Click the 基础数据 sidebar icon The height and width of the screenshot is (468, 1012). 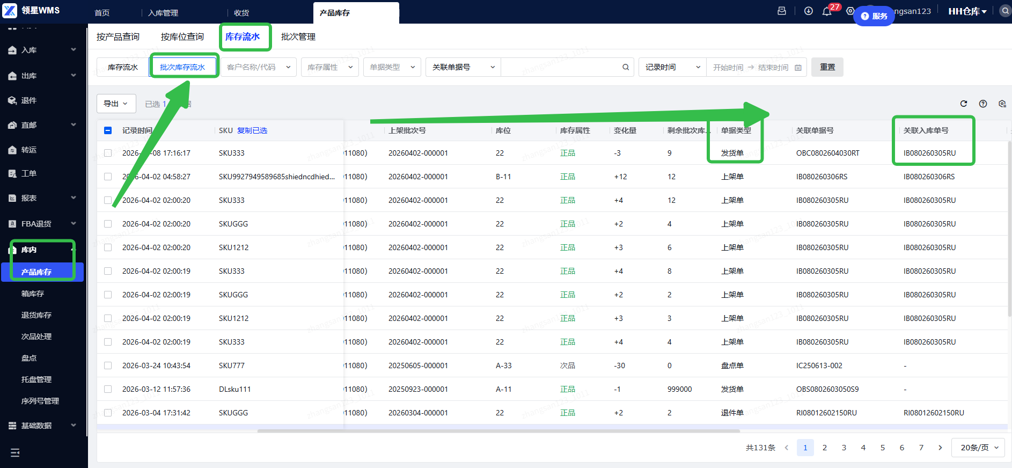point(12,426)
